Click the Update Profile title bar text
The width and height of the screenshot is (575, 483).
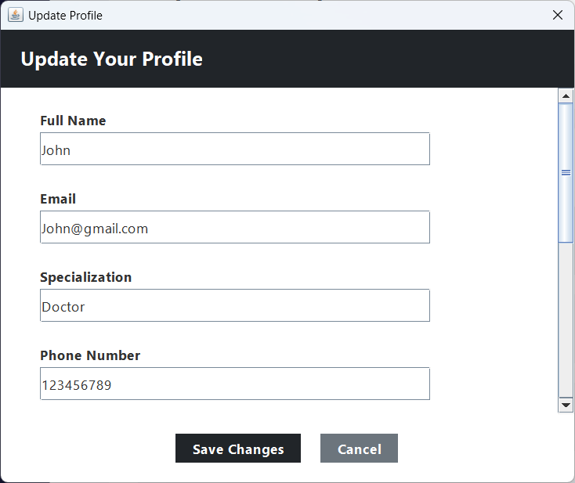pos(65,16)
